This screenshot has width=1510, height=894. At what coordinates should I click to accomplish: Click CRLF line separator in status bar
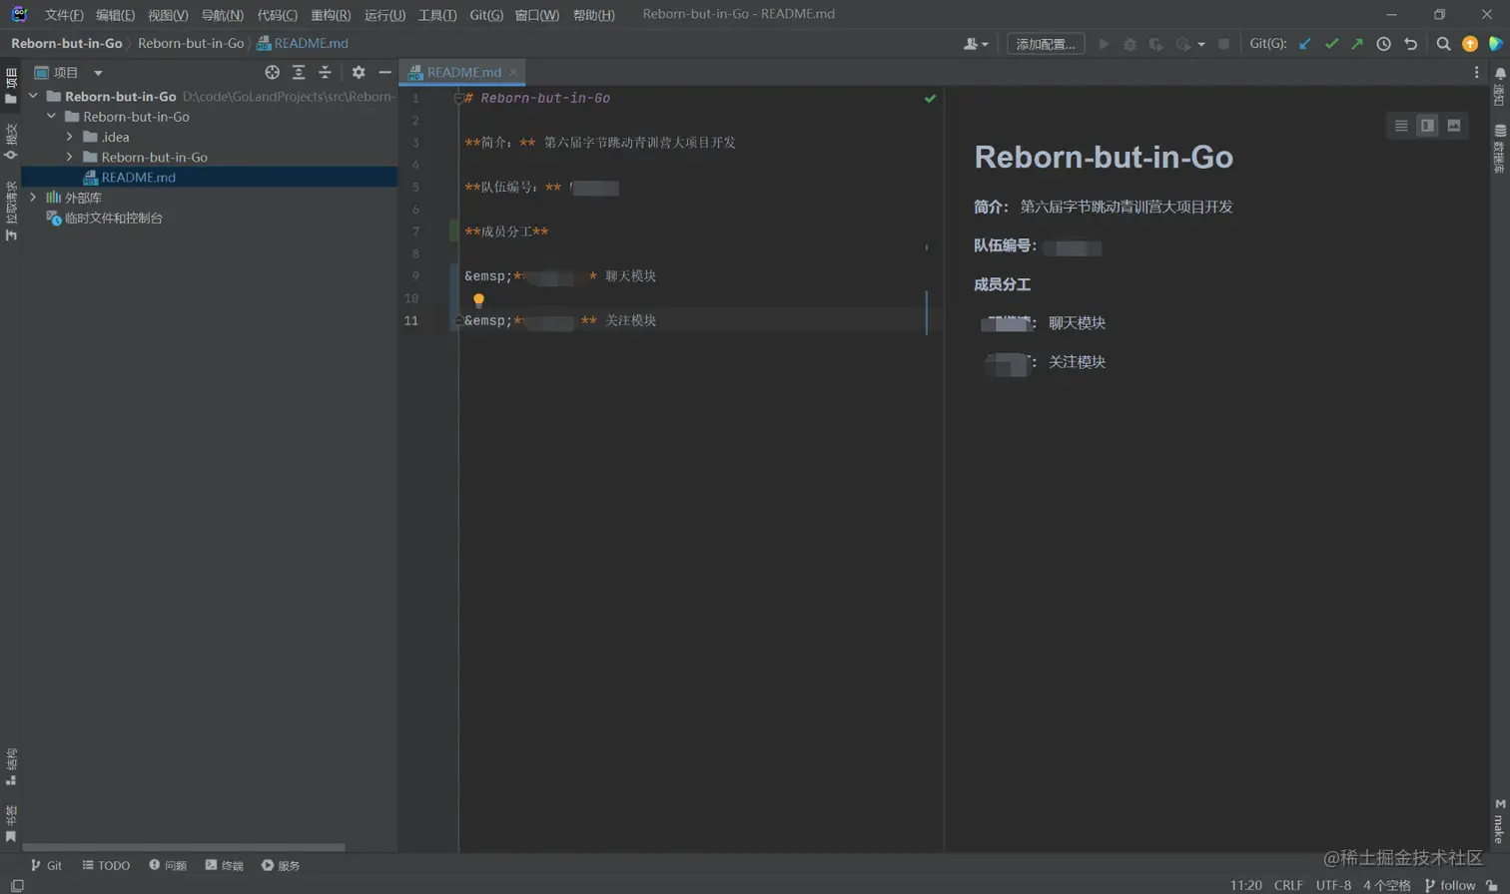[x=1288, y=885]
